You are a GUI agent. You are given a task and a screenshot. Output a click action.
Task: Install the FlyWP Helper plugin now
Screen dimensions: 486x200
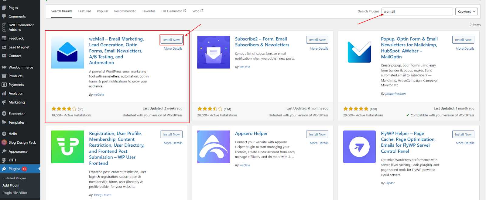coord(463,135)
